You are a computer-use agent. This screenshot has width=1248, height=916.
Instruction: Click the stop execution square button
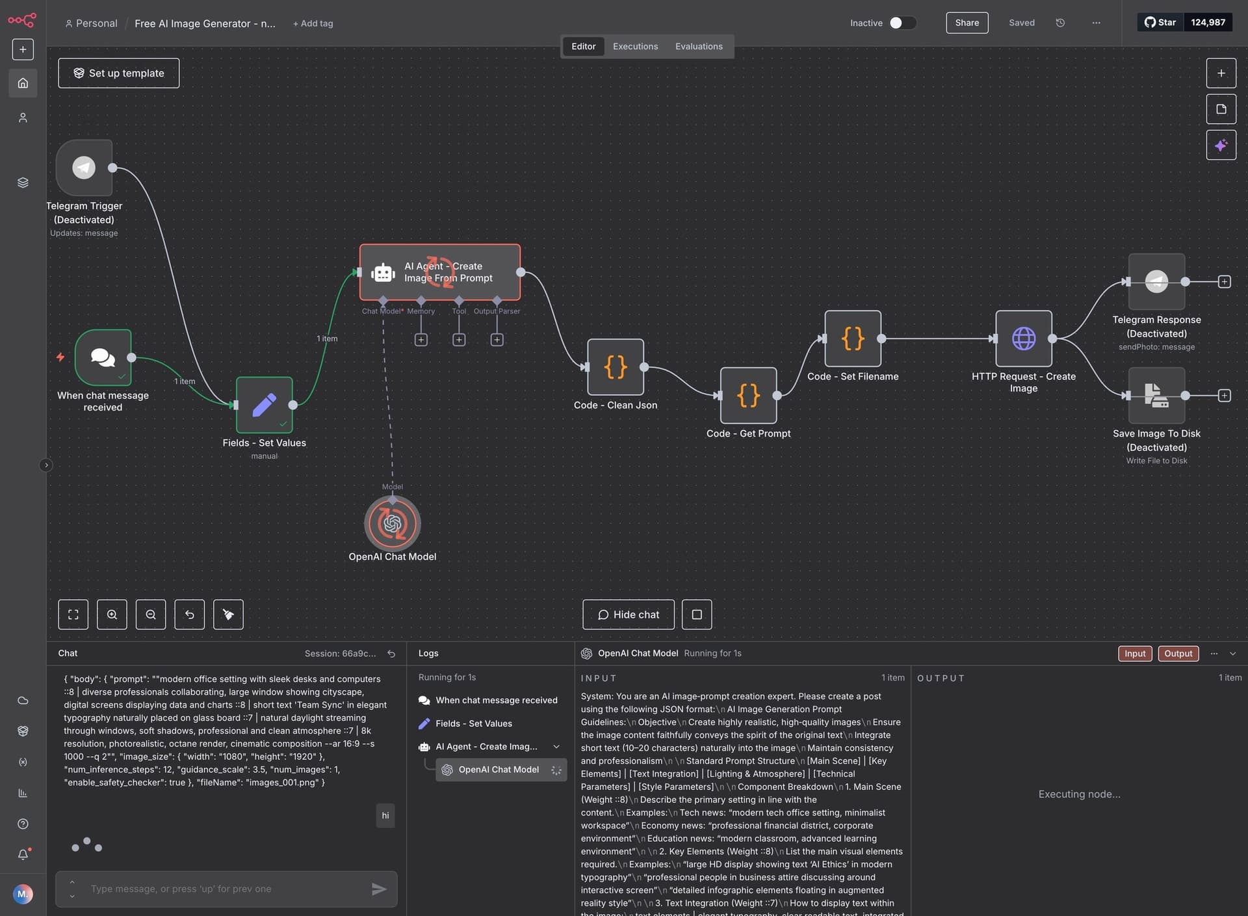point(697,615)
